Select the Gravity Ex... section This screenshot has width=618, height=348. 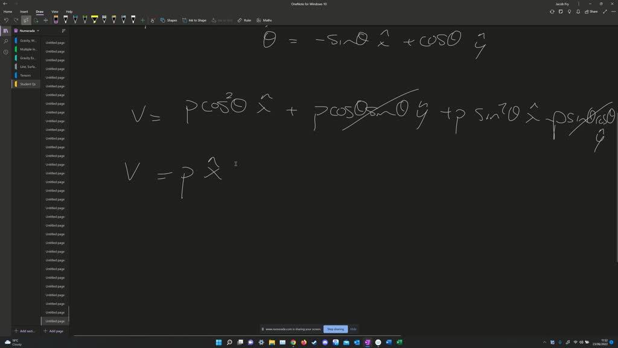[x=27, y=58]
